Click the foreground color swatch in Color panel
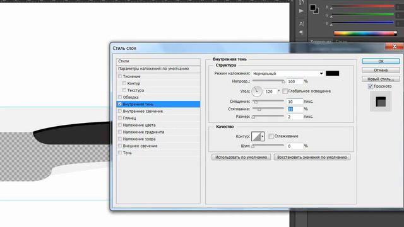 tap(312, 8)
